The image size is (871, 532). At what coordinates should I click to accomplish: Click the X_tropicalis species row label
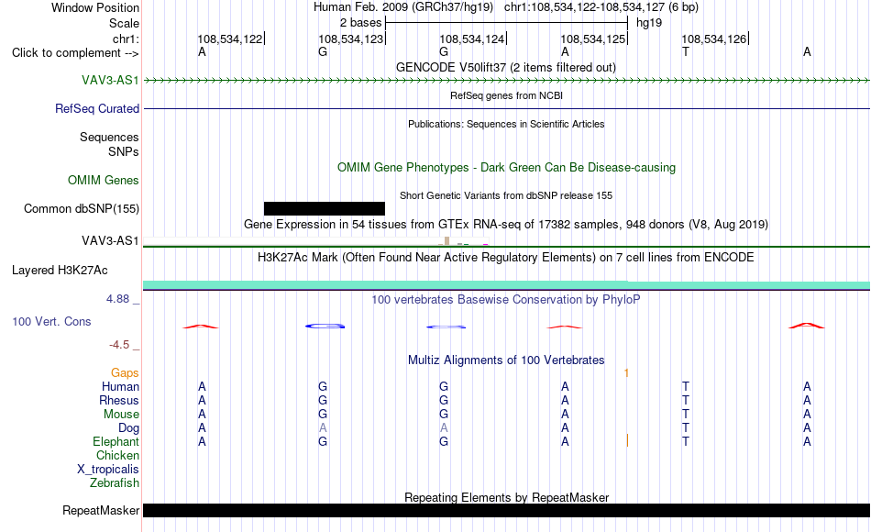pyautogui.click(x=108, y=470)
